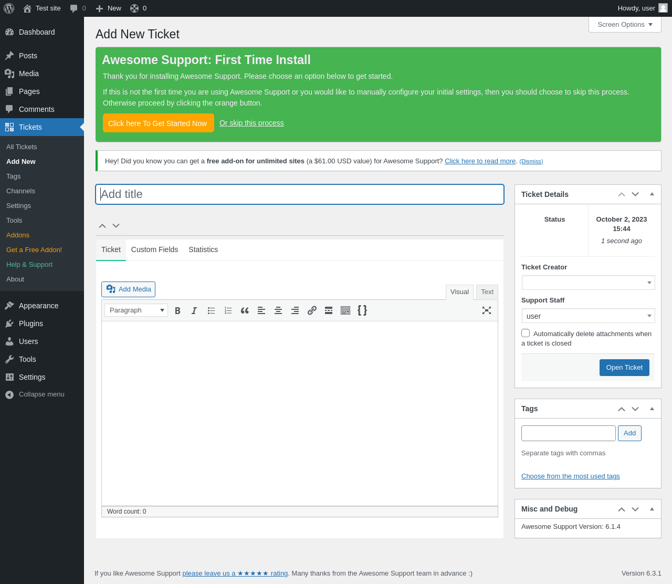Apply blockquote formatting

tap(245, 310)
